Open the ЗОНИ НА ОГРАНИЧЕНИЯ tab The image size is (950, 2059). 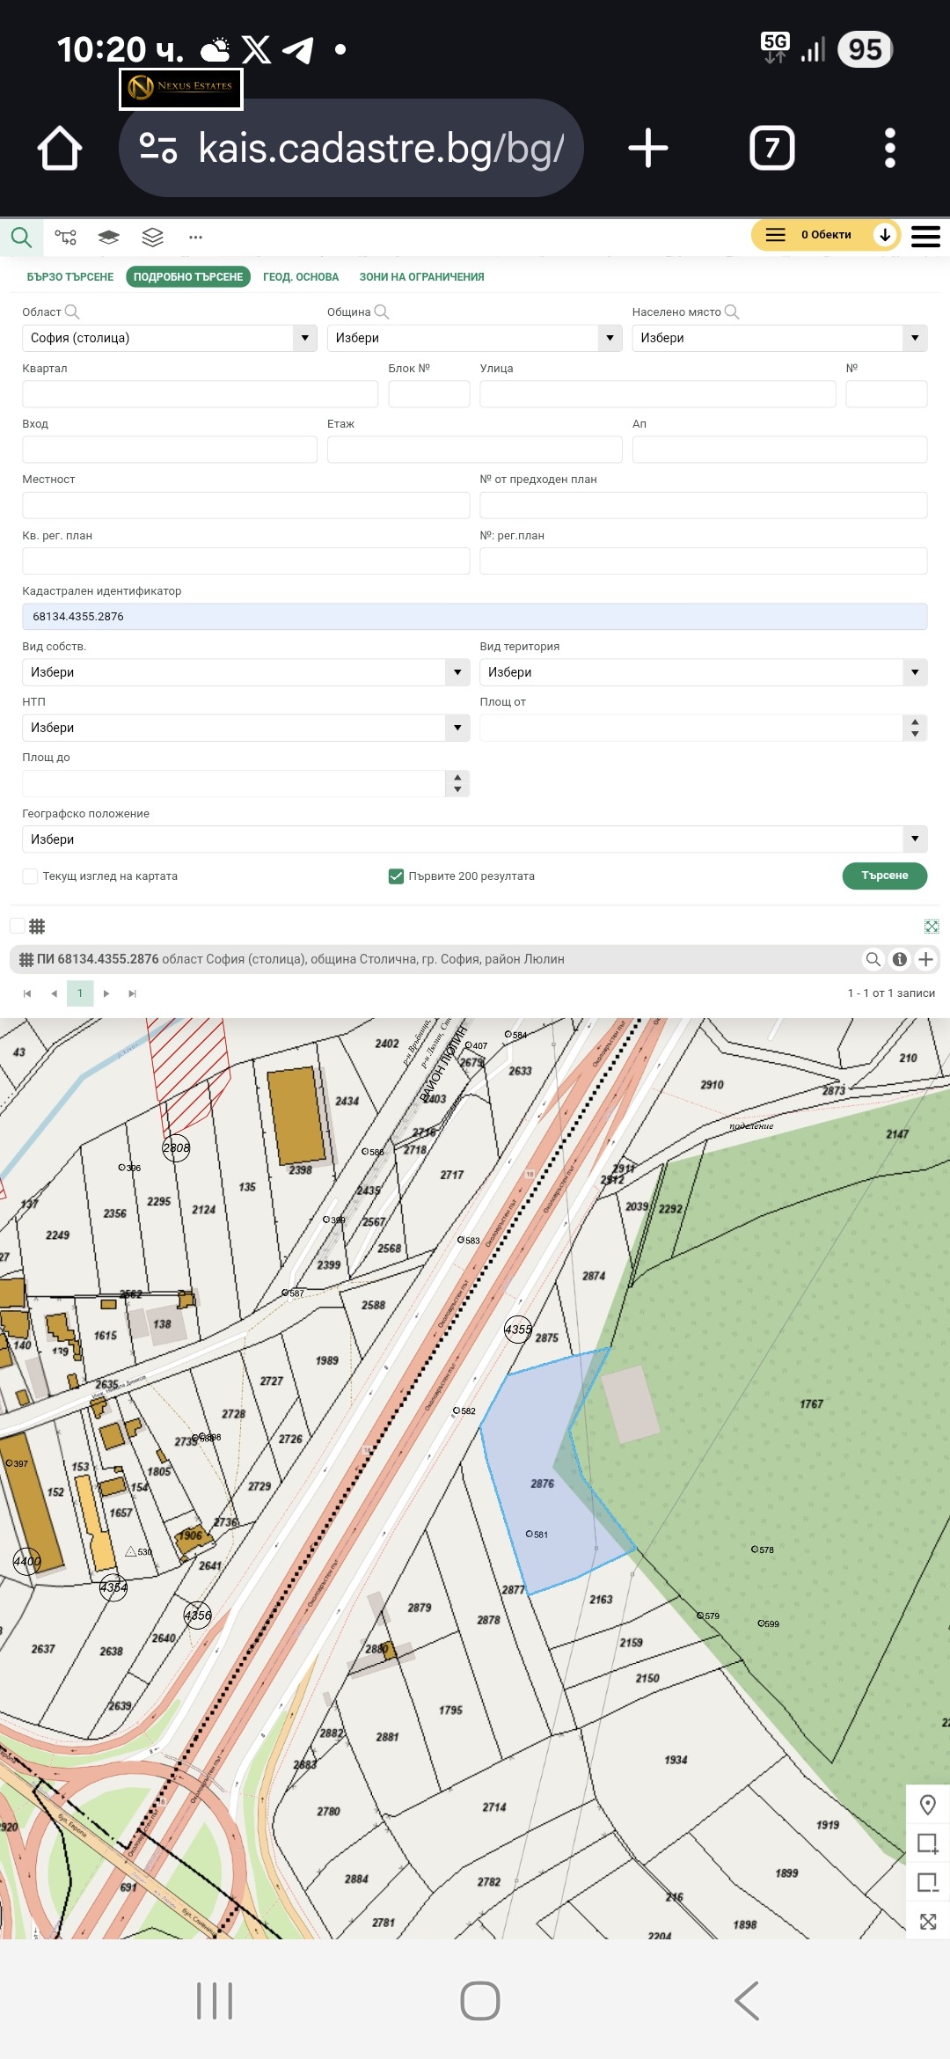(421, 277)
